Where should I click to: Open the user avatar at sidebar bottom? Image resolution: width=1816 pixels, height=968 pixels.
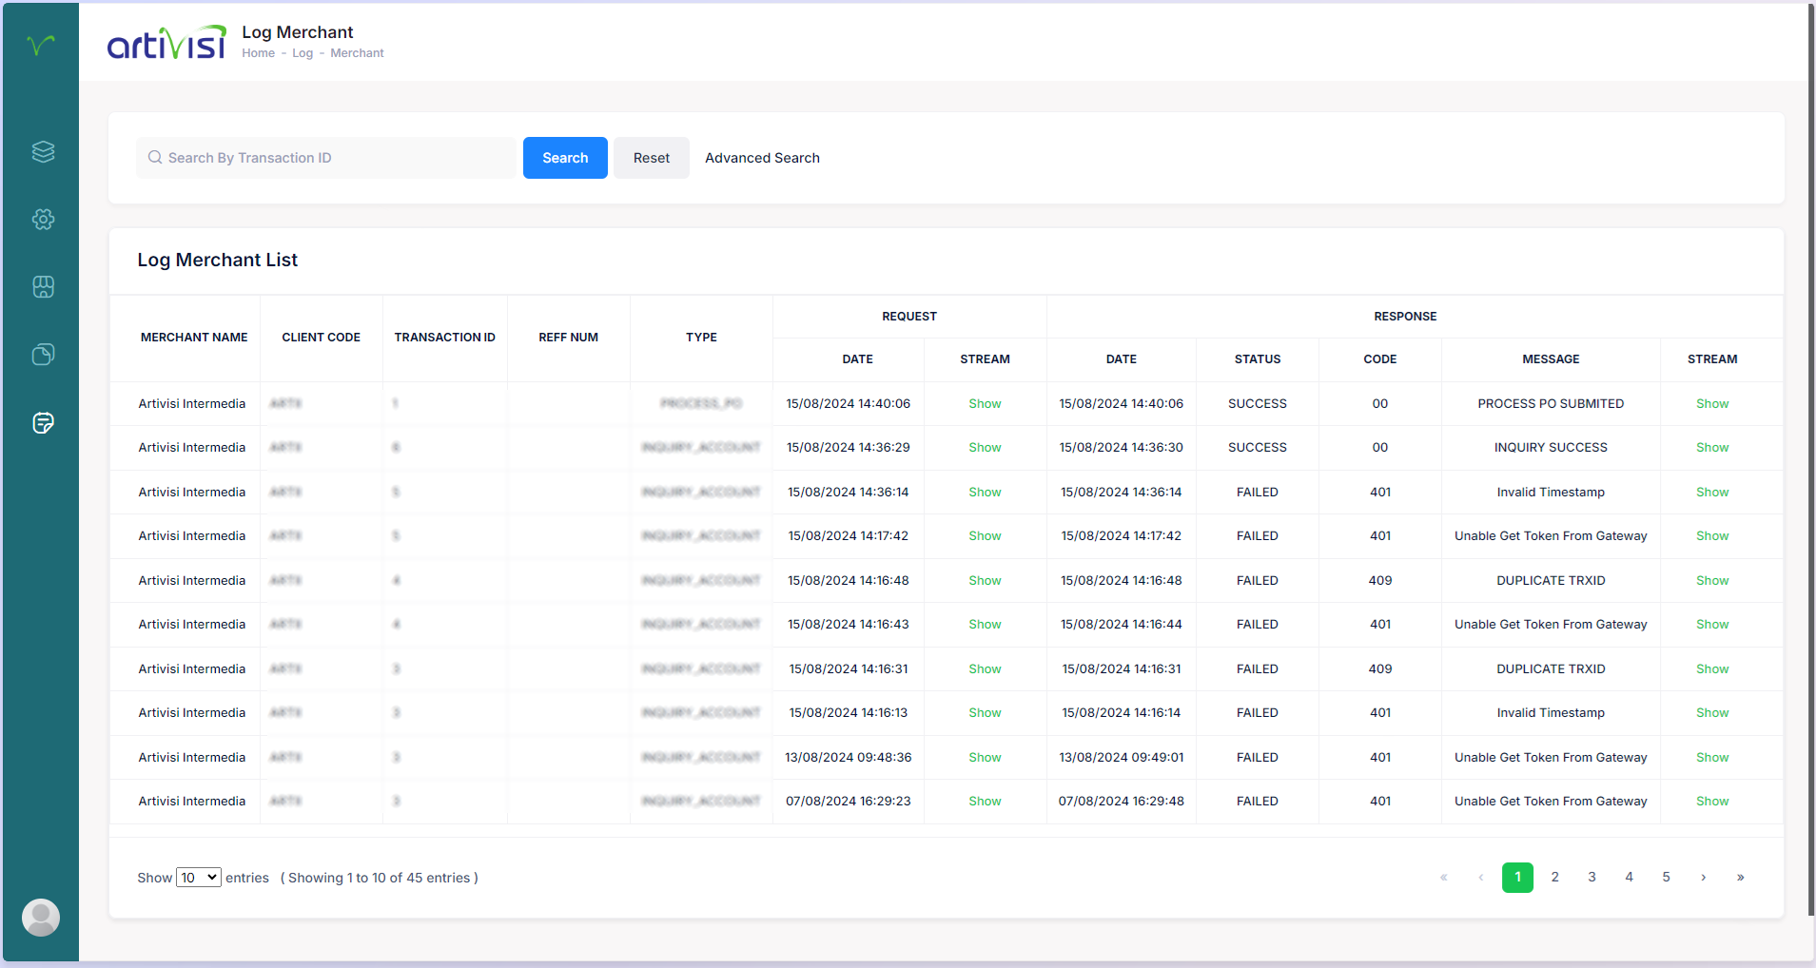point(41,918)
